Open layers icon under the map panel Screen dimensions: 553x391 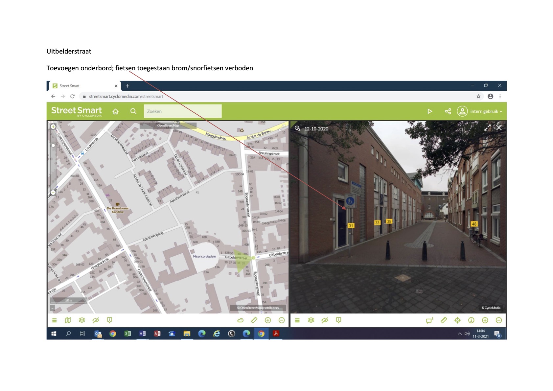tap(82, 320)
